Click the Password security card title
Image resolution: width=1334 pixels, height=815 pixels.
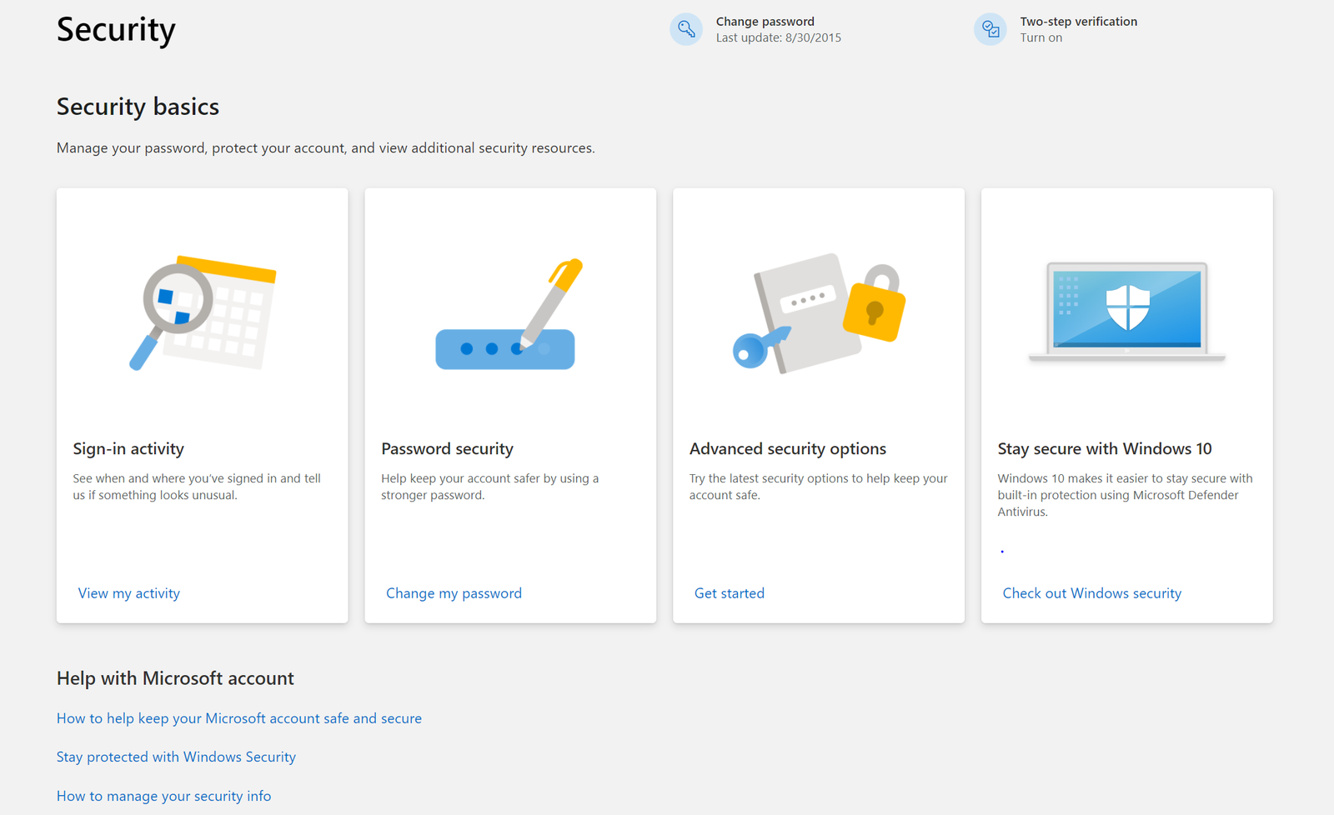[447, 448]
